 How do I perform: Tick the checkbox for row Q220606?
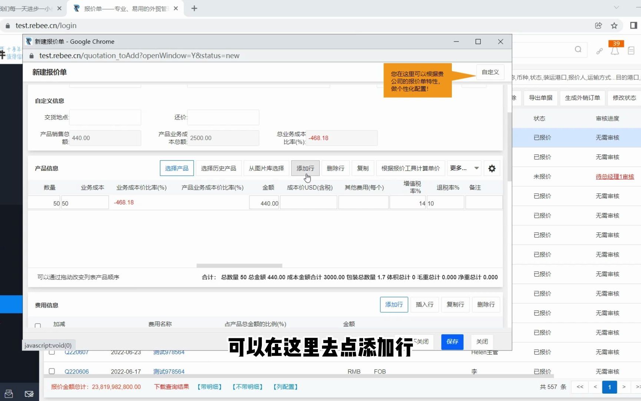[52, 371]
